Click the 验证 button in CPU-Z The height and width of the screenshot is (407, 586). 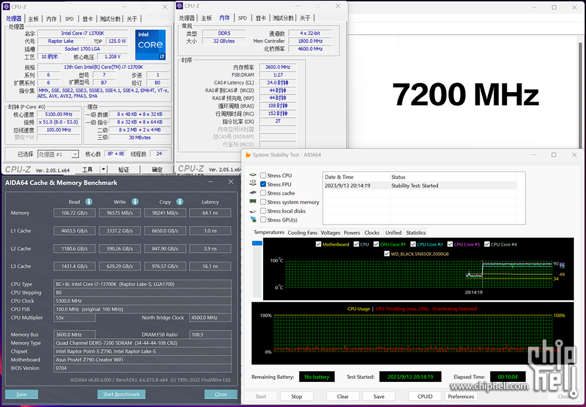pos(124,170)
